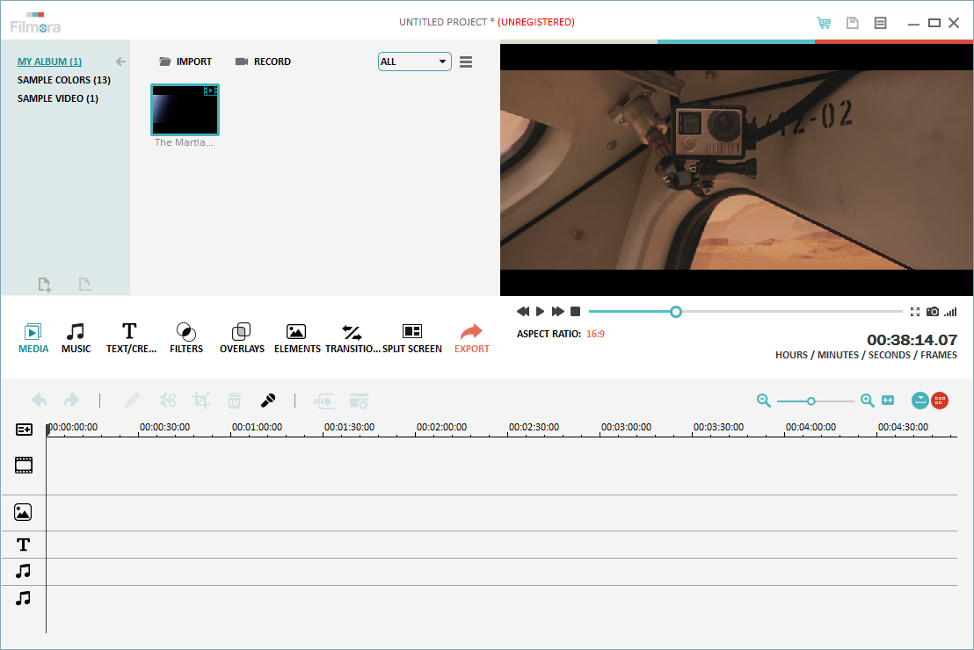Click the preview playback progress slider
The image size is (974, 650).
click(x=745, y=312)
